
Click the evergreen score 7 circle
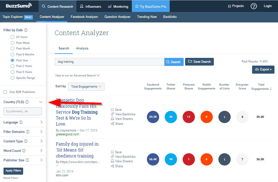tap(242, 159)
